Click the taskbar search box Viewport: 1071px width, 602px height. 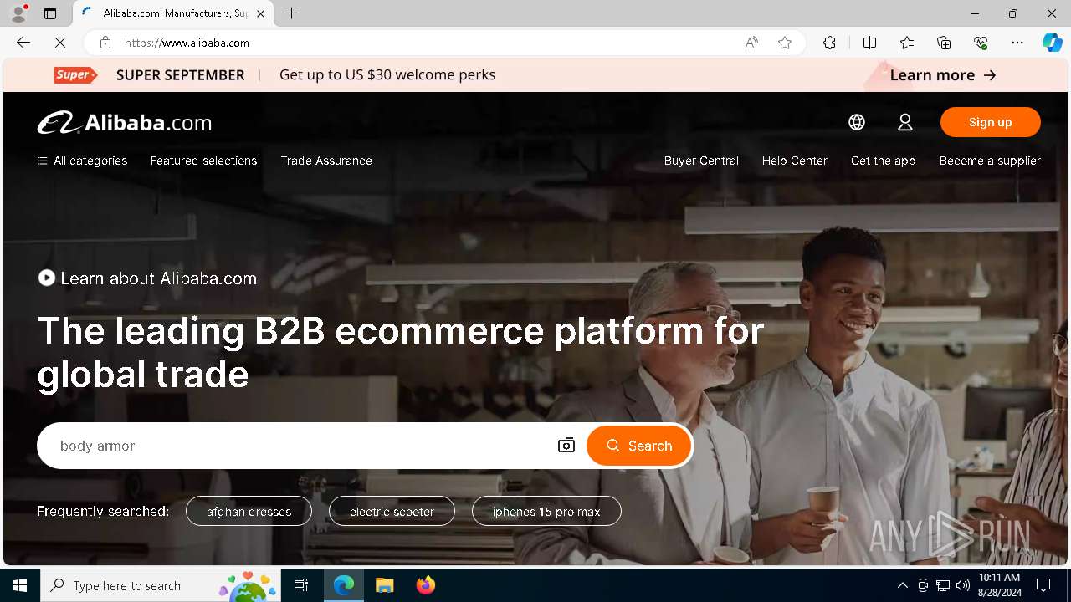(x=162, y=585)
